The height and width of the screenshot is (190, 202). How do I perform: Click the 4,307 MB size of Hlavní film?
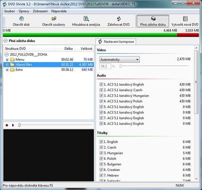point(86,65)
